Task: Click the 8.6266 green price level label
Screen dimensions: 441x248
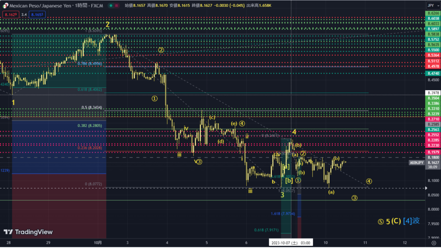Action: (432, 13)
